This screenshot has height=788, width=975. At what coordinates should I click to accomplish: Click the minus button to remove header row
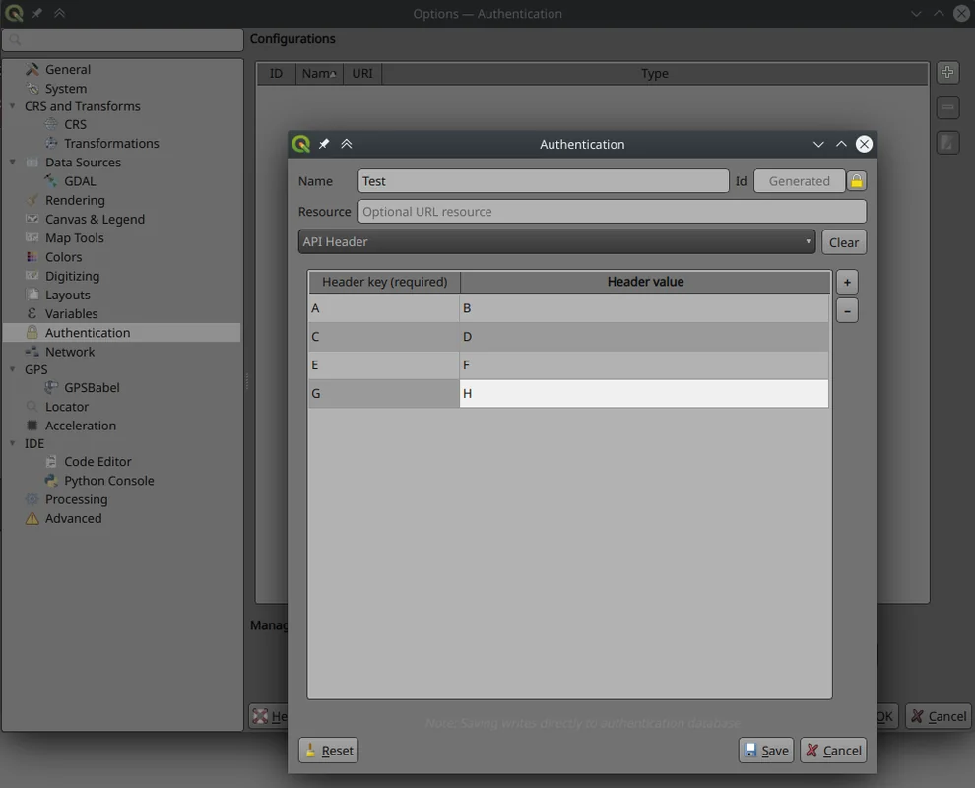click(846, 311)
